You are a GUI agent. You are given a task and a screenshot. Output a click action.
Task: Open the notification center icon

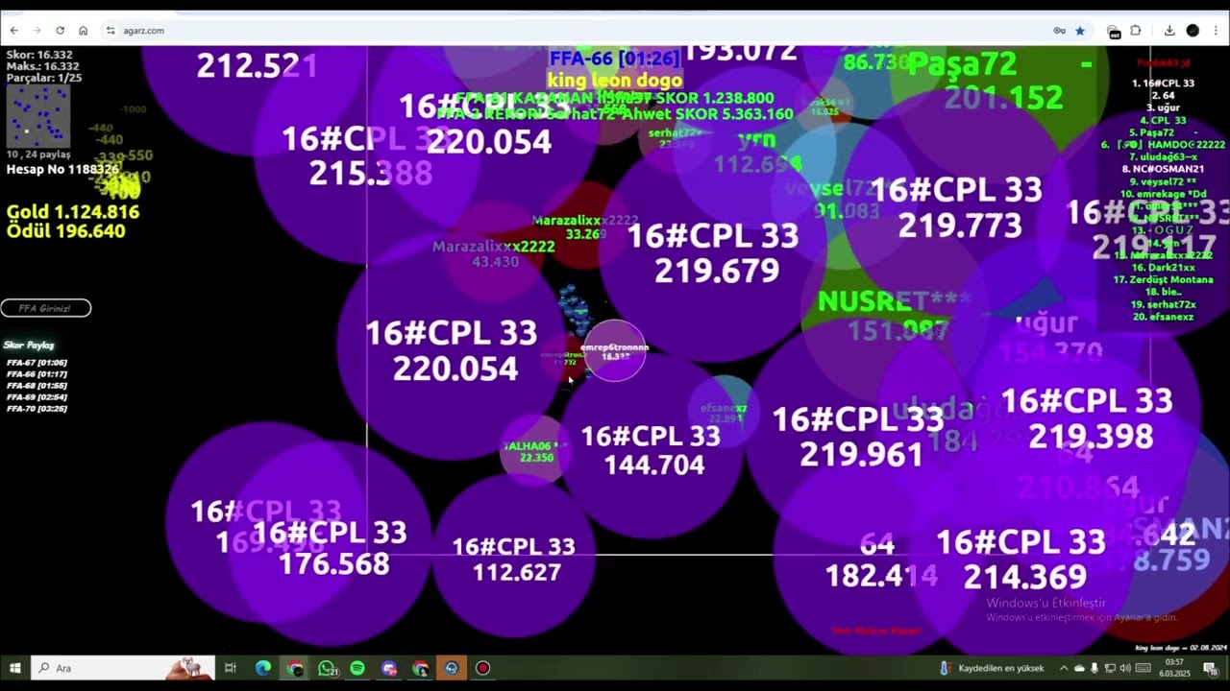click(1211, 668)
